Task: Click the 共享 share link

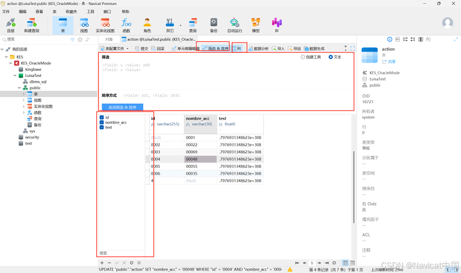Action: (389, 62)
